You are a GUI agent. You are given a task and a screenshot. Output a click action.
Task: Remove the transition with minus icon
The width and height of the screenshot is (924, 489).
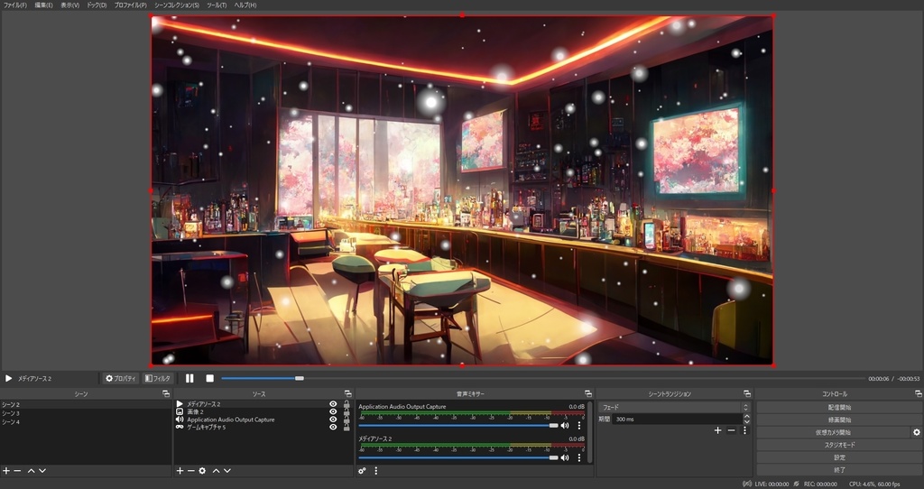731,430
